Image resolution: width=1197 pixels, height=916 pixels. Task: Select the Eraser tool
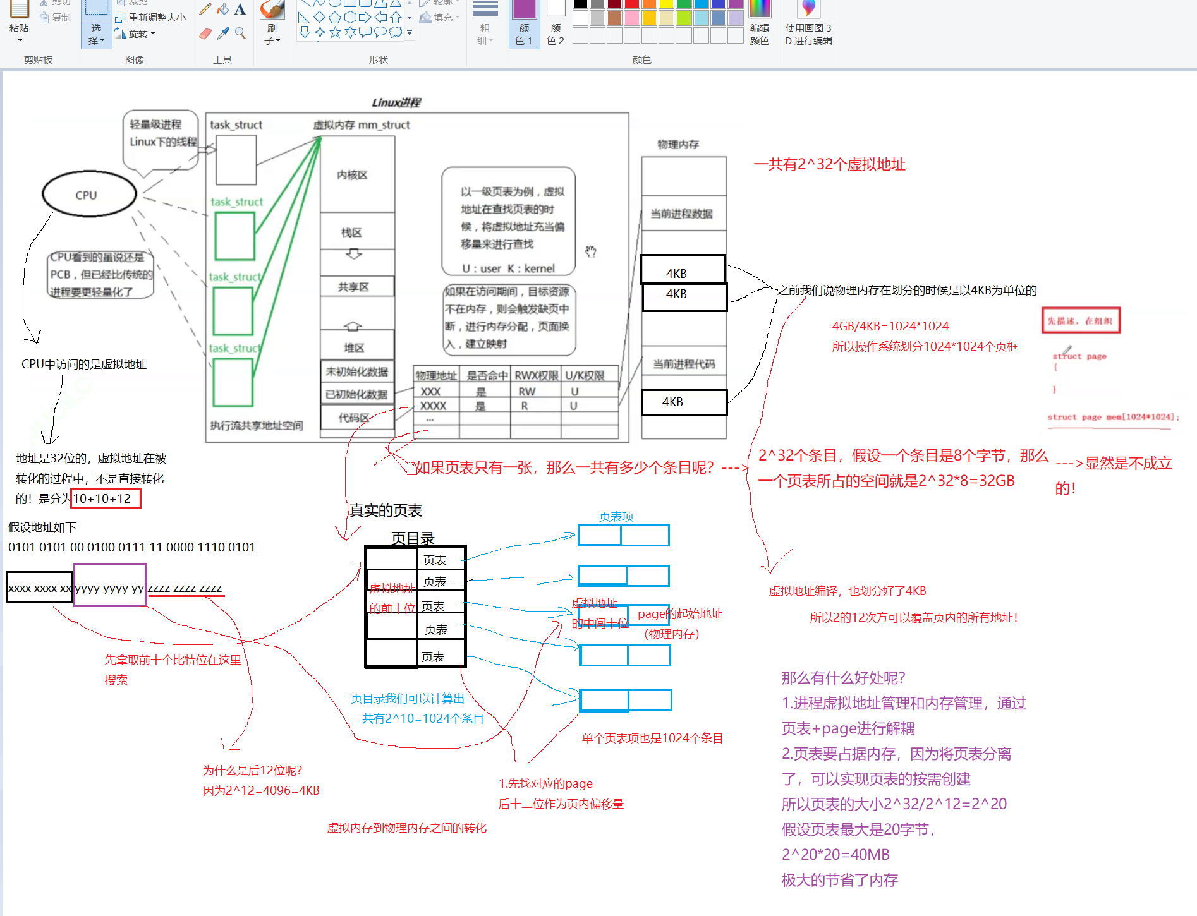pos(205,33)
